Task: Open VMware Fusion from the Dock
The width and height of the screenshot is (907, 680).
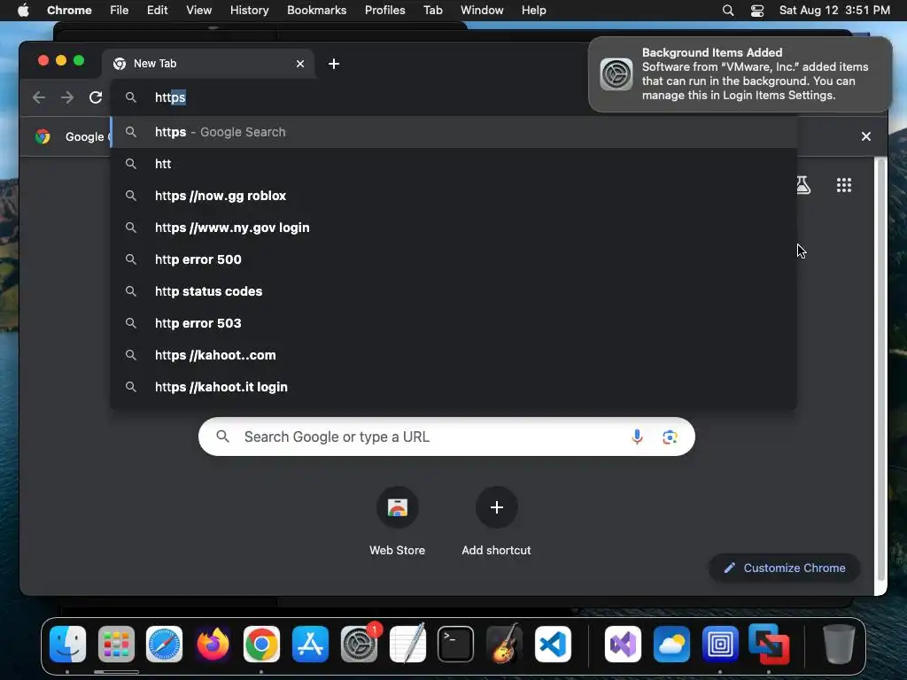Action: pos(769,645)
